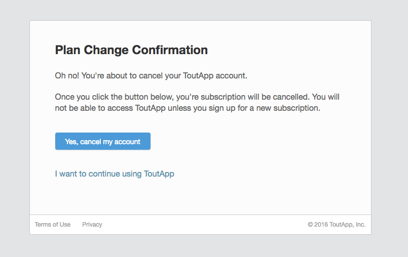The width and height of the screenshot is (408, 257).
Task: Click the 'Oh no!' warning sentence
Action: [x=151, y=76]
